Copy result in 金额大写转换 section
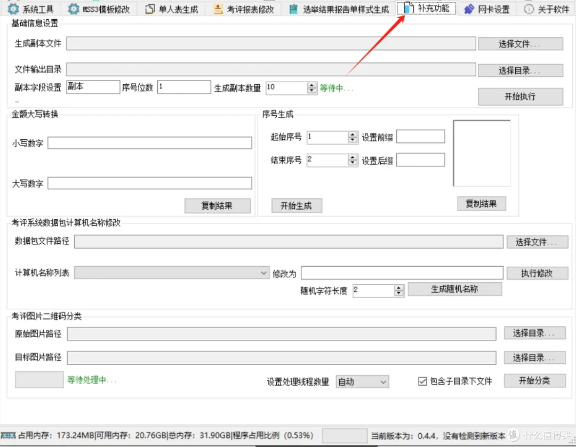Image resolution: width=576 pixels, height=447 pixels. tap(218, 206)
